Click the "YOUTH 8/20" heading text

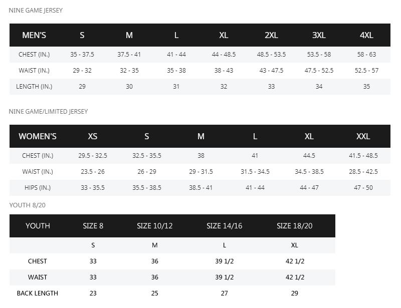pos(28,205)
